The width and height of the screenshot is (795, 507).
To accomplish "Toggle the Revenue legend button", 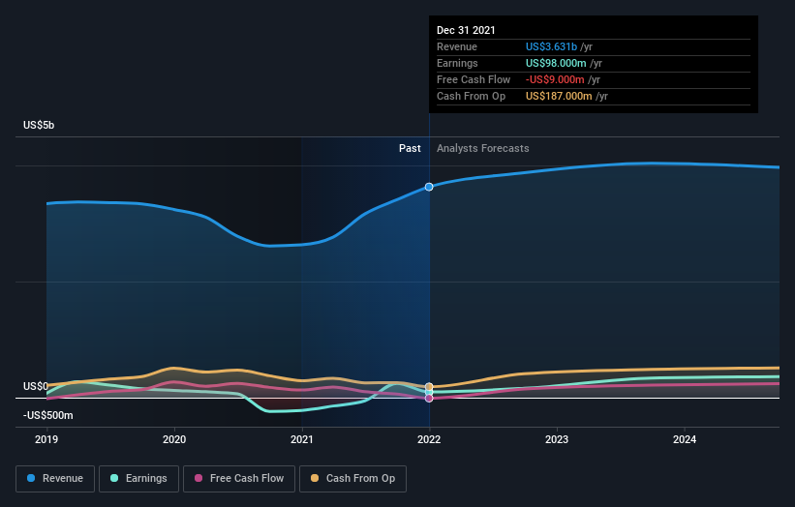I will 55,479.
